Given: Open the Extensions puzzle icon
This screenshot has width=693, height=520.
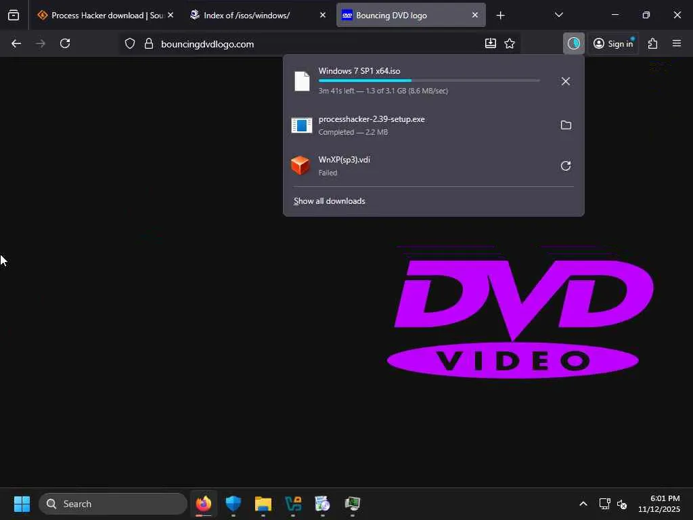Looking at the screenshot, I should click(x=653, y=43).
